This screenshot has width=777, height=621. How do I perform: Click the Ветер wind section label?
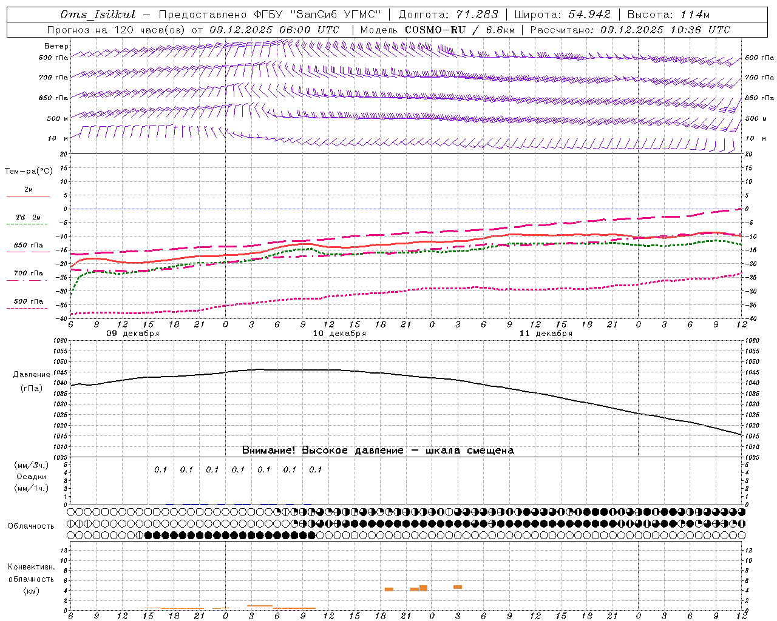(x=56, y=46)
